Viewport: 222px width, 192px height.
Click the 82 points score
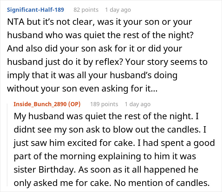point(86,10)
